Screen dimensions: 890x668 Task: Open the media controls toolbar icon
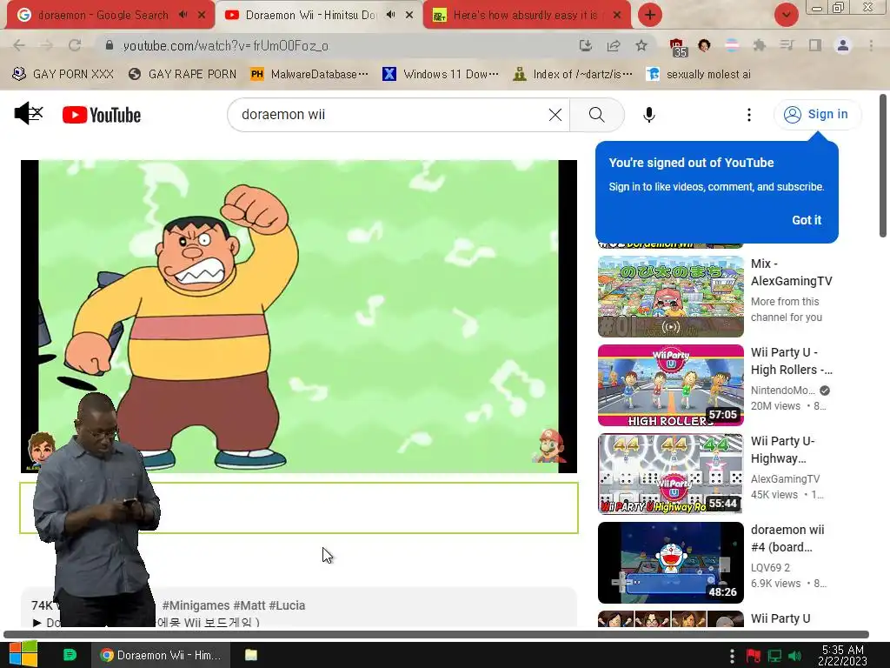(x=787, y=45)
